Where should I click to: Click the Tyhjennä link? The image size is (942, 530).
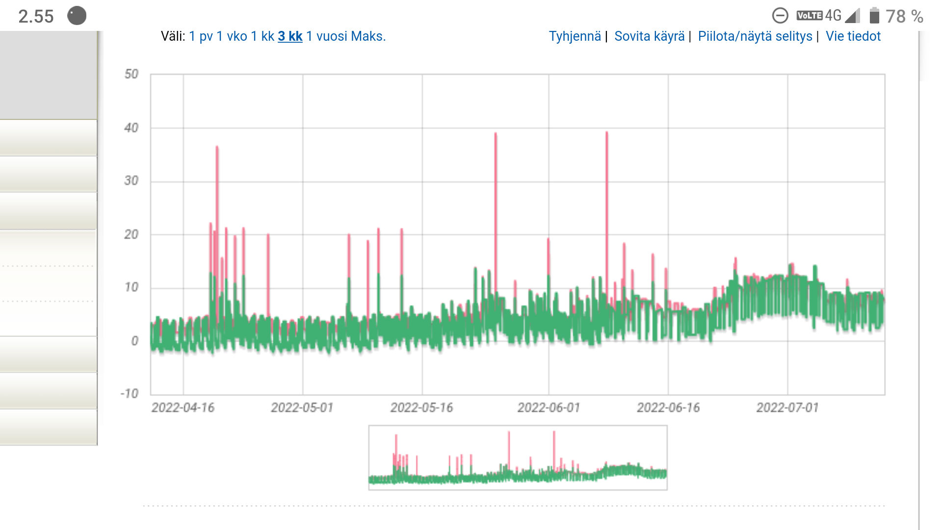pos(575,36)
